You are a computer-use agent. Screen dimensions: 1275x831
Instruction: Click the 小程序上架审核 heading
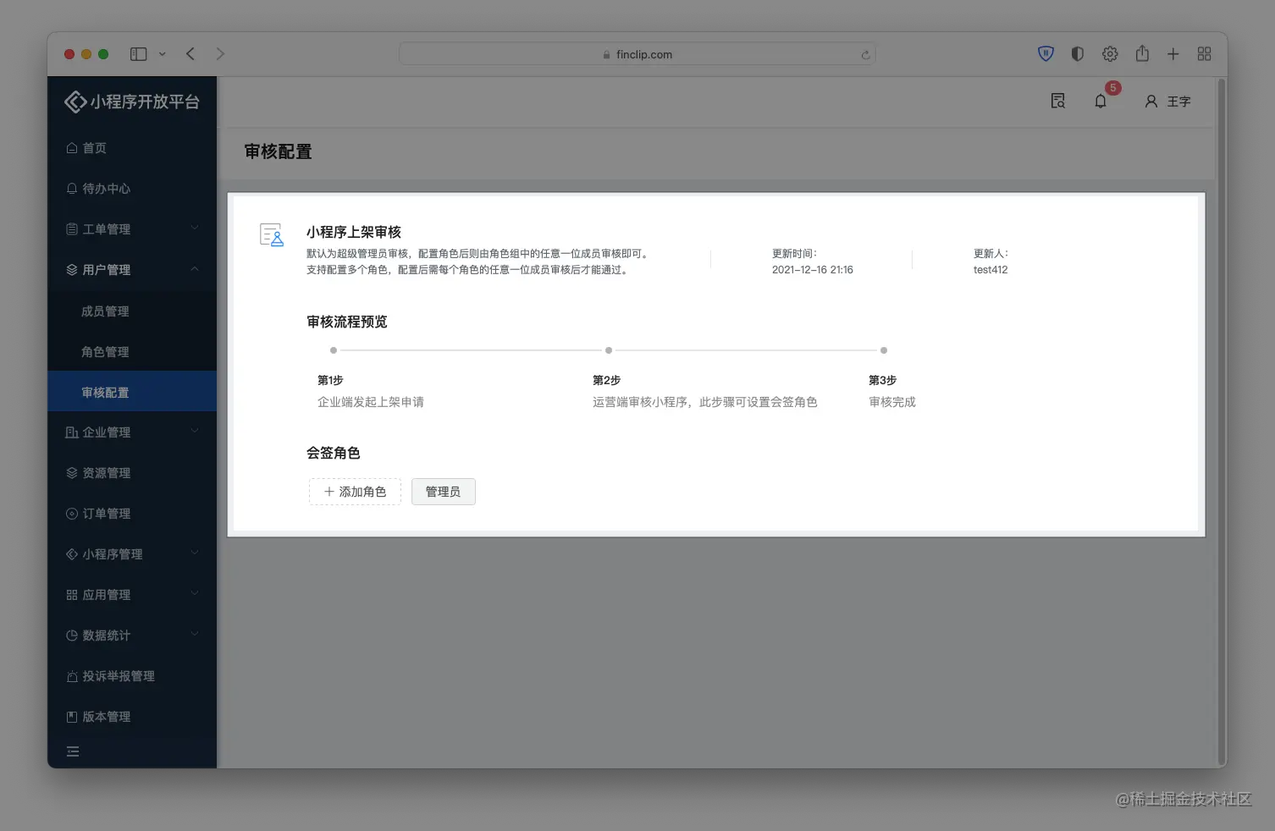(354, 232)
